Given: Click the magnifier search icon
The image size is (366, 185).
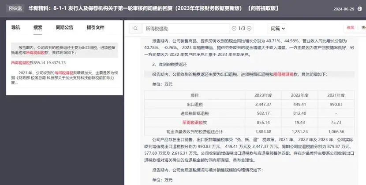Looking at the screenshot, I should click(135, 29).
